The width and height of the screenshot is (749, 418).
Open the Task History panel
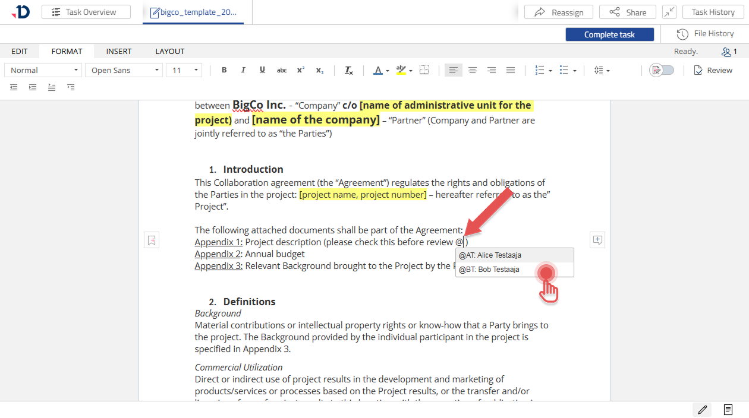(x=713, y=12)
